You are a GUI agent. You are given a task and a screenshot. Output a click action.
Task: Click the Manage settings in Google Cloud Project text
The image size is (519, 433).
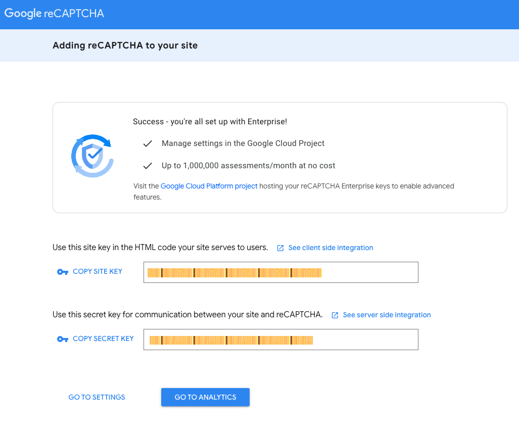pos(243,143)
